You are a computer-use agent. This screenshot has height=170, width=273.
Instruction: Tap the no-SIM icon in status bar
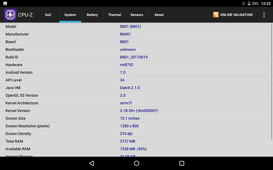[244, 3]
